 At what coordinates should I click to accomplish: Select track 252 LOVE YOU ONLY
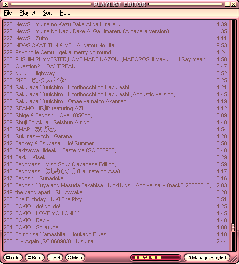(116, 213)
